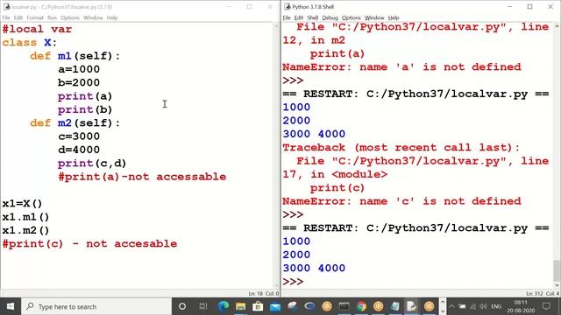Viewport: 561px width, 315px height.
Task: Open the Help menu in Python Shell
Action: point(394,17)
